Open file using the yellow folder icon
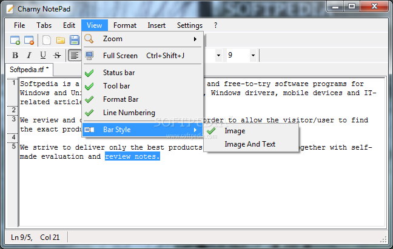 click(x=61, y=40)
